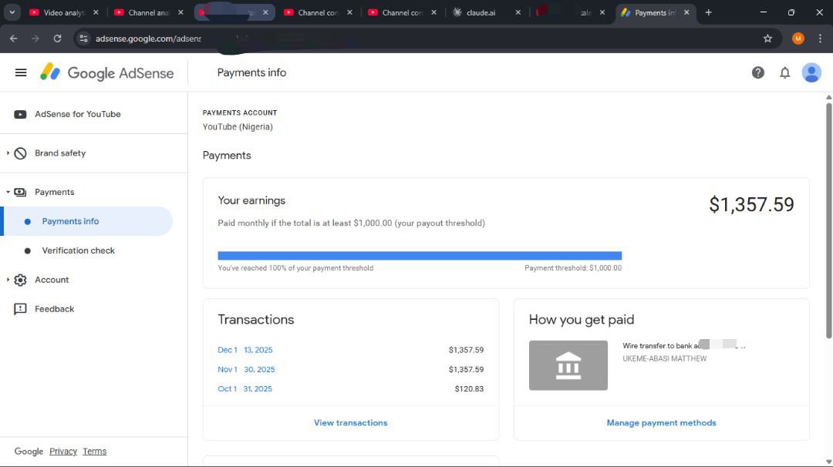The image size is (833, 467).
Task: Go back with browser back arrow
Action: (x=13, y=39)
